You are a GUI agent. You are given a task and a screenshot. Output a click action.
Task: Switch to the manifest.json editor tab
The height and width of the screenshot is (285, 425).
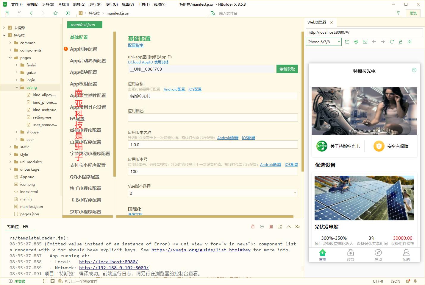tap(84, 25)
